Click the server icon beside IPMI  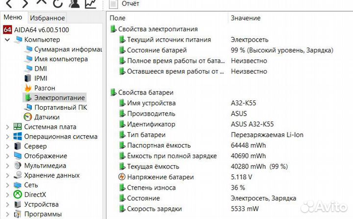pos(27,78)
